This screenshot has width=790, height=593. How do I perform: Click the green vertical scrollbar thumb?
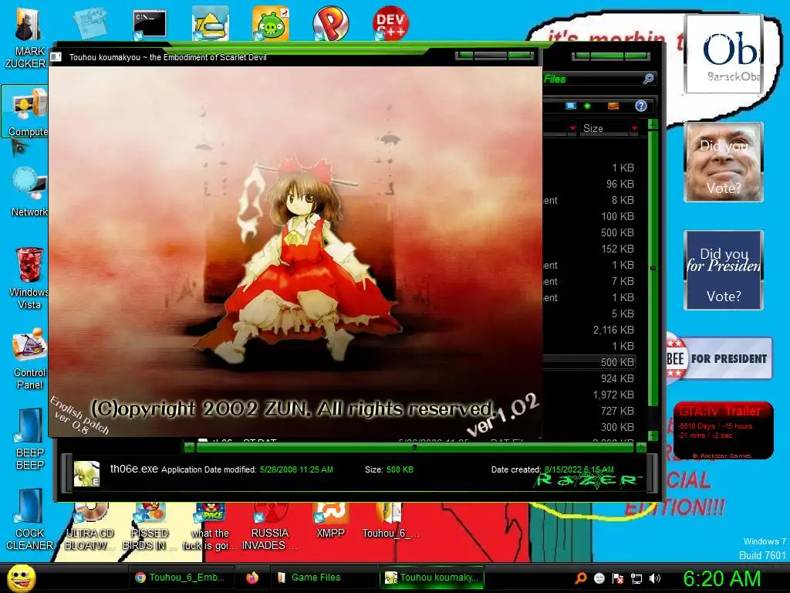tap(653, 268)
